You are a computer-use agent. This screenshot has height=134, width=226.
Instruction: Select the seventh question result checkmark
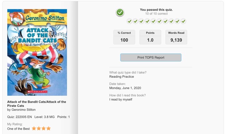click(166, 21)
